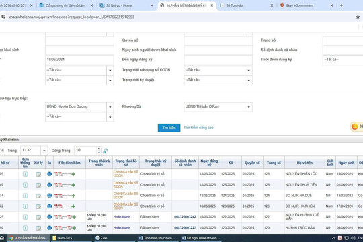
Task: Open Đề nghị UBND thành Word document in taskbar
Action: point(201,238)
